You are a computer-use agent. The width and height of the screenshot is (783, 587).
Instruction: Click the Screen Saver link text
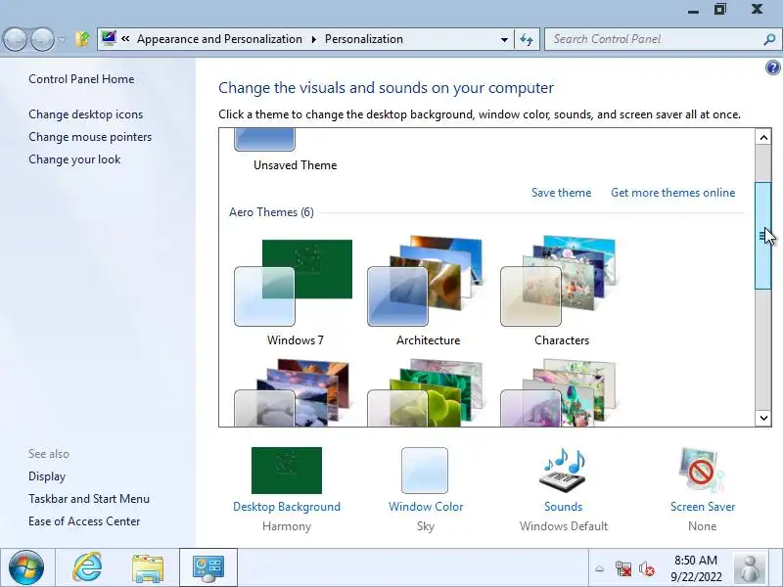point(703,507)
